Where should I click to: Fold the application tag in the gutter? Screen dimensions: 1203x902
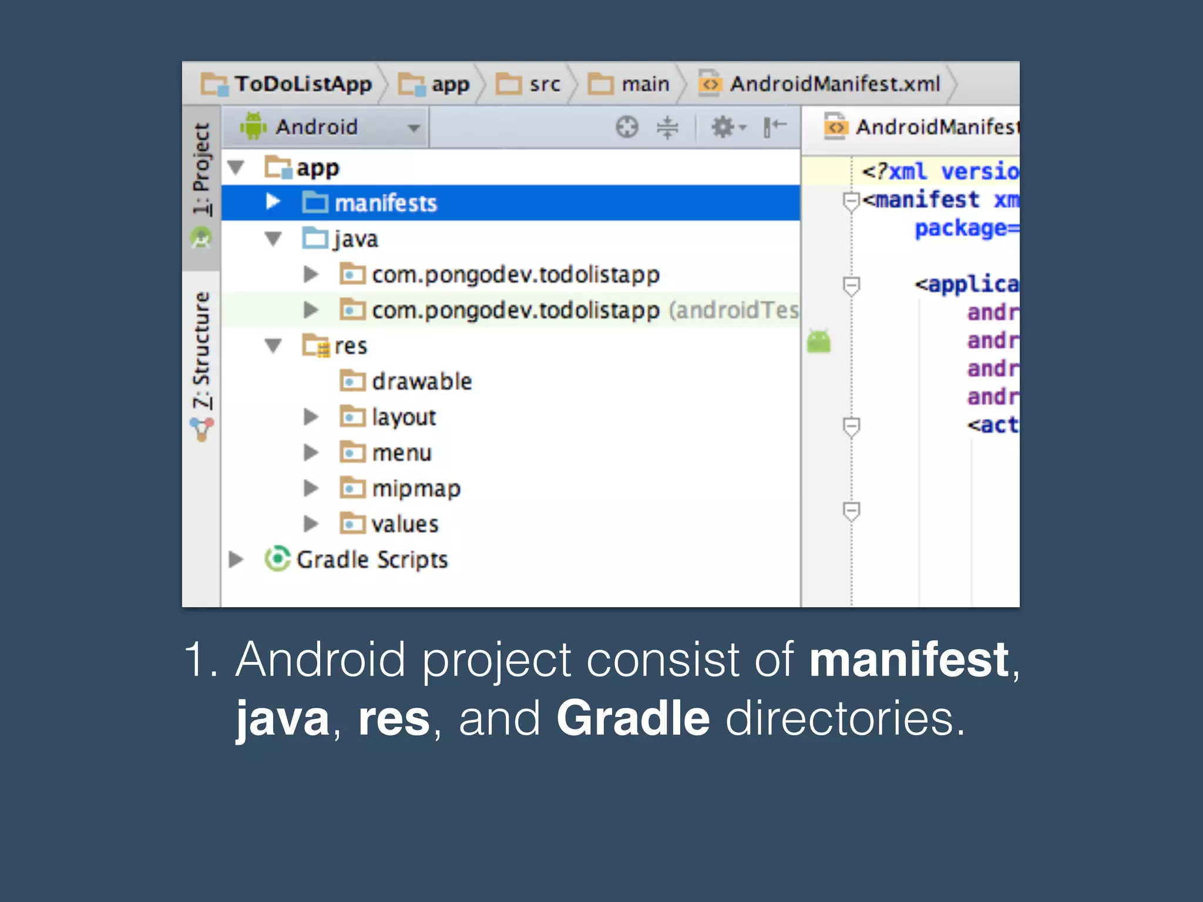pyautogui.click(x=851, y=286)
